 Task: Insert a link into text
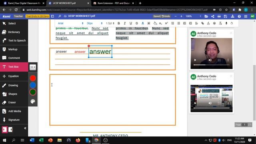pos(202,23)
